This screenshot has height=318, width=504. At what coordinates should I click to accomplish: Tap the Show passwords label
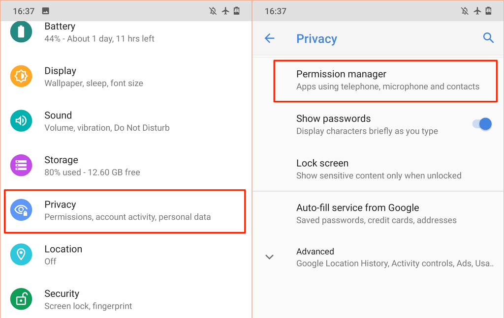click(333, 119)
